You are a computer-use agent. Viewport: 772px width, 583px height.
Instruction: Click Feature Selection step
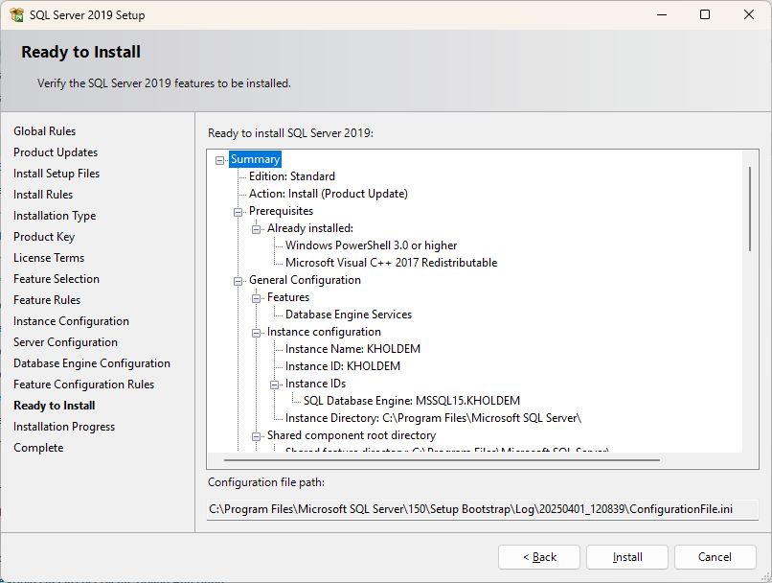[x=57, y=279]
